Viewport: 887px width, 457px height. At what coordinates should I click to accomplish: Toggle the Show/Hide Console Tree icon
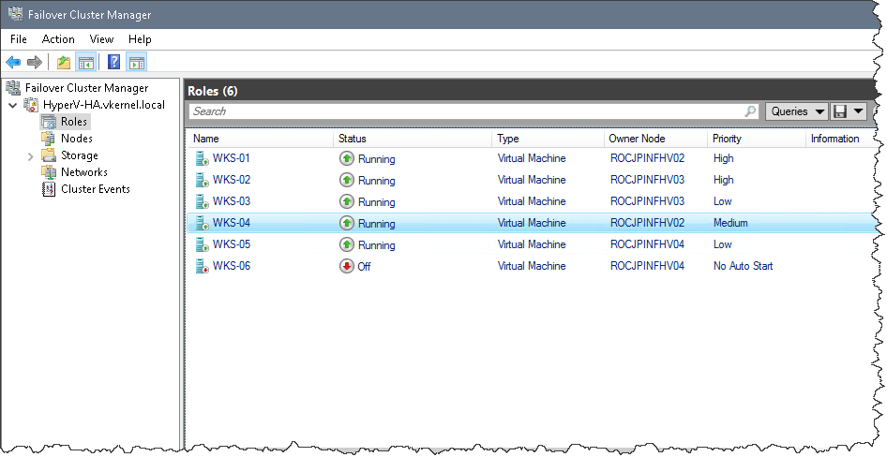pyautogui.click(x=85, y=62)
